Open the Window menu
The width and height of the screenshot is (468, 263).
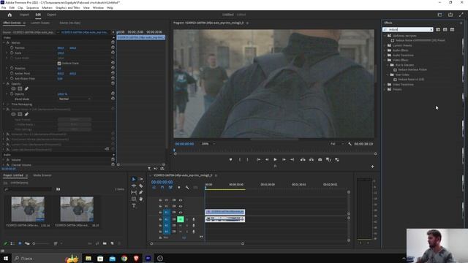(98, 8)
